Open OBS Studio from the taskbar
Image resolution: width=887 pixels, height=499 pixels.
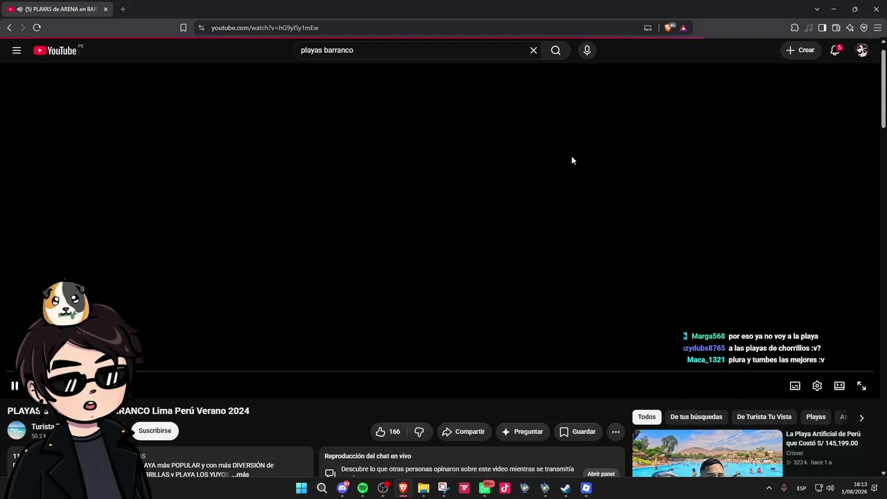383,488
